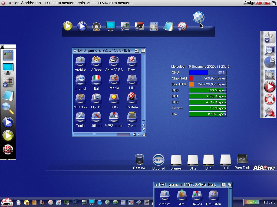Open the Amiga start menu button

6,202
